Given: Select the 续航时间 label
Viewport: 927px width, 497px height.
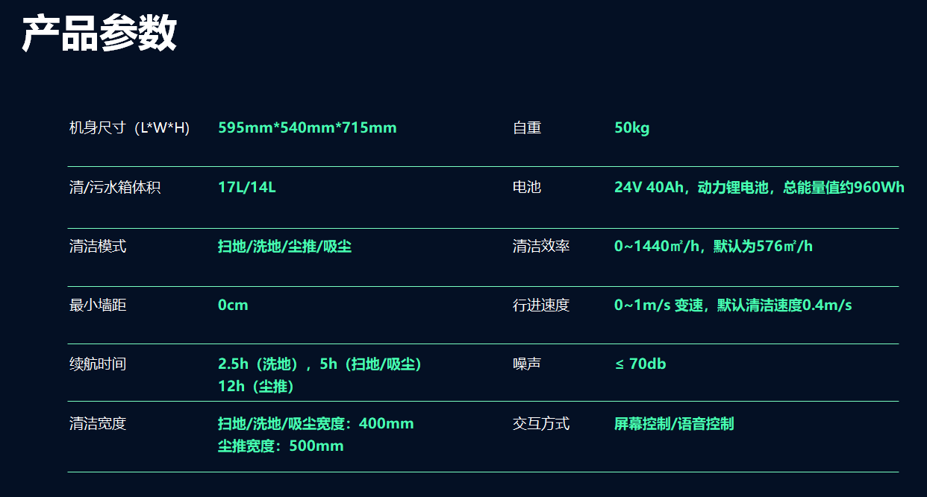Looking at the screenshot, I should 98,364.
